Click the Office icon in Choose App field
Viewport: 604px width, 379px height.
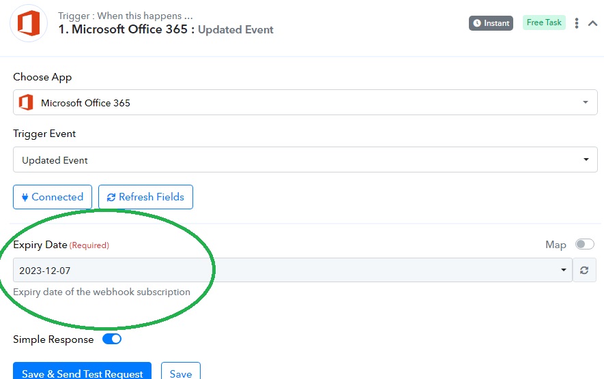pos(26,102)
